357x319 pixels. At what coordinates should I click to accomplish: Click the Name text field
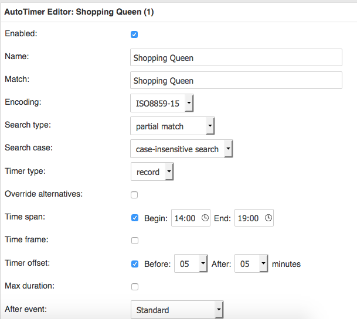coord(236,57)
